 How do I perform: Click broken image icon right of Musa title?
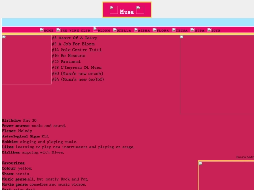coord(140,10)
